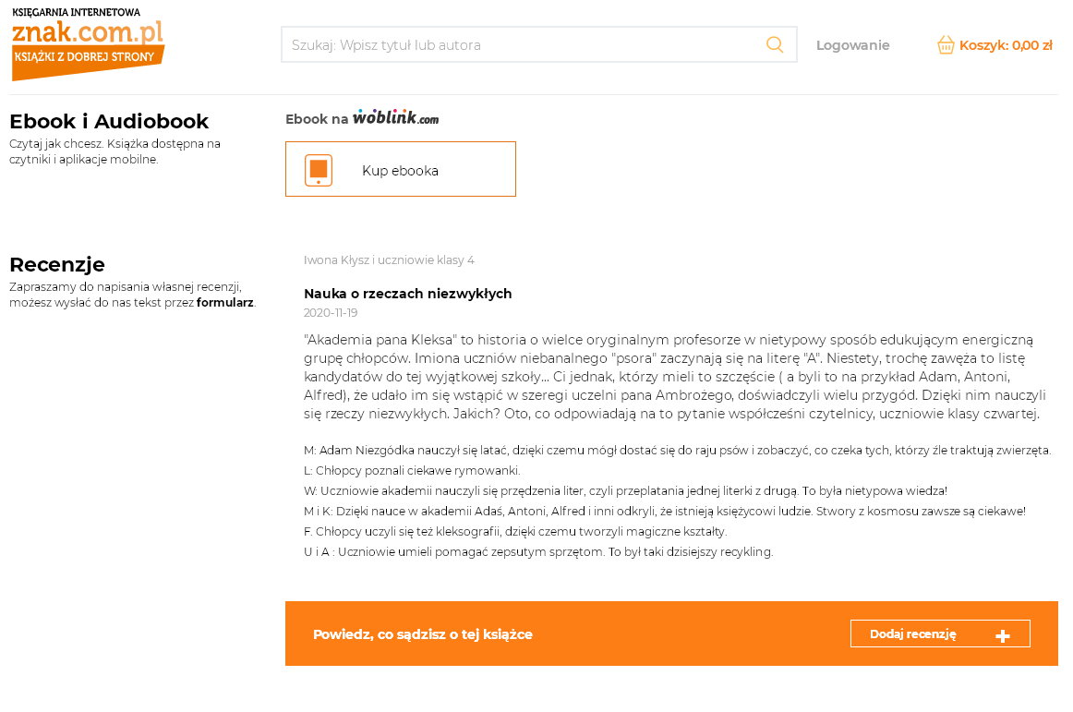Click the Kup ebooka button
1073x712 pixels.
pyautogui.click(x=401, y=169)
